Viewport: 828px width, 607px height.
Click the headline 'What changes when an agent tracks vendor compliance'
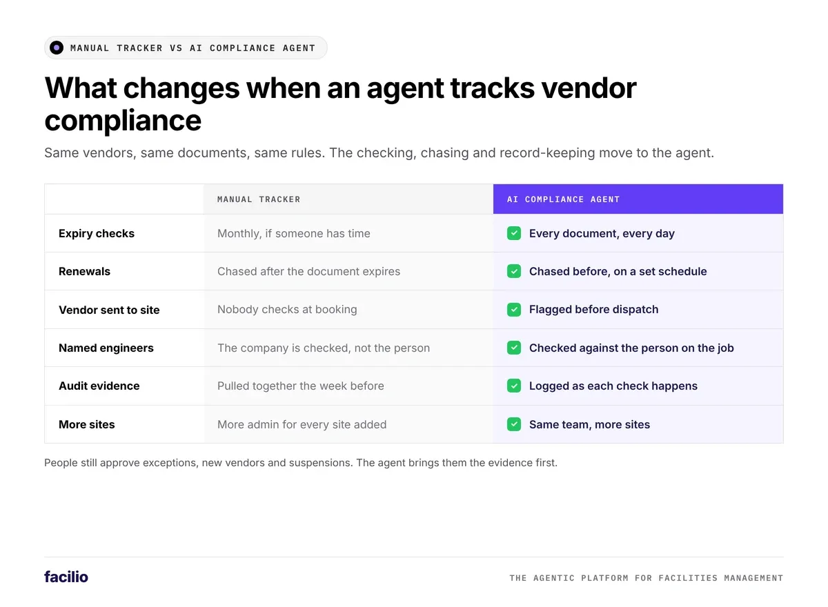(340, 104)
